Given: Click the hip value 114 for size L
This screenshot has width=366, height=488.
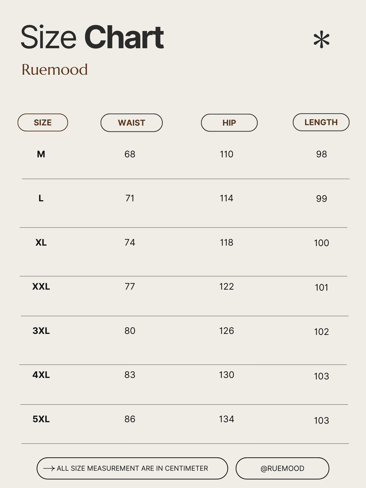Looking at the screenshot, I should tap(227, 198).
